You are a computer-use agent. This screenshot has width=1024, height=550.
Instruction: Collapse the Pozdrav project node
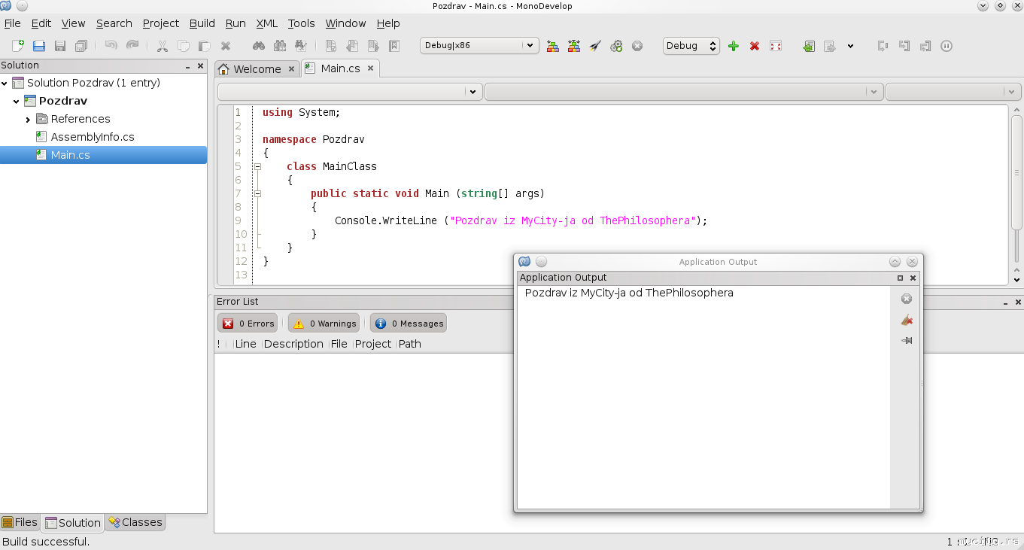click(x=16, y=102)
